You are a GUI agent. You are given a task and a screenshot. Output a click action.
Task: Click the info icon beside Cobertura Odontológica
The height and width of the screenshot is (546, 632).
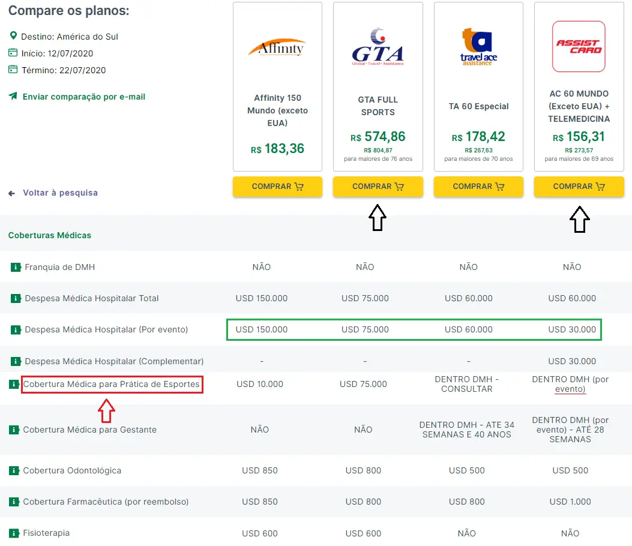click(x=14, y=470)
